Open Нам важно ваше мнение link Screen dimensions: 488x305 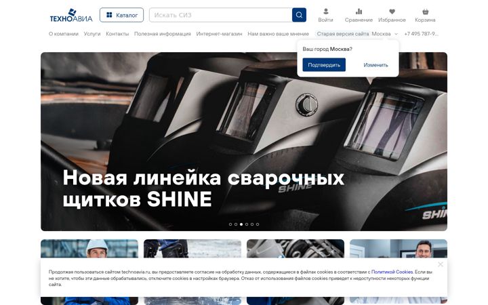[x=279, y=34]
